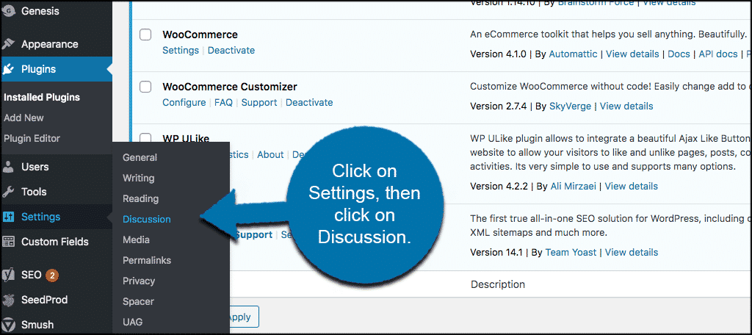The width and height of the screenshot is (752, 335).
Task: Click the Description column header
Action: click(498, 284)
